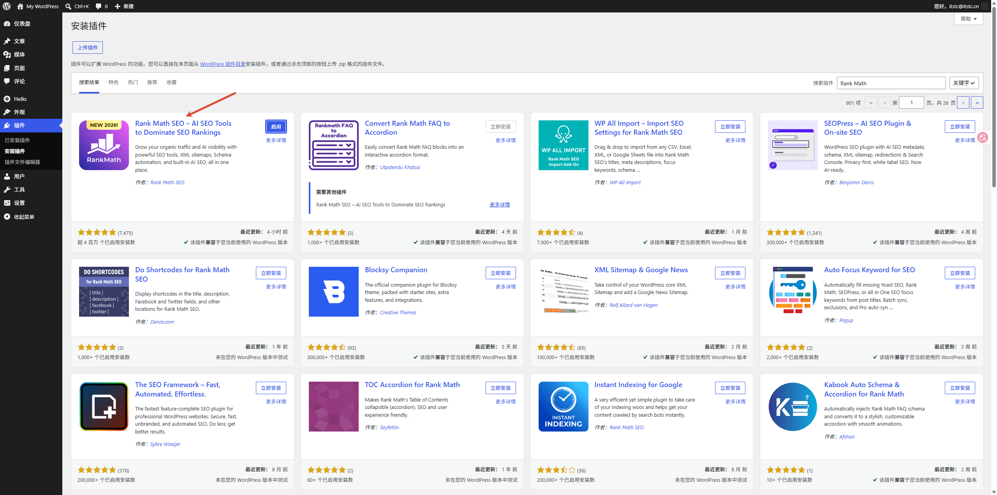Switch to the 热门 tab
This screenshot has width=997, height=495.
[x=133, y=82]
